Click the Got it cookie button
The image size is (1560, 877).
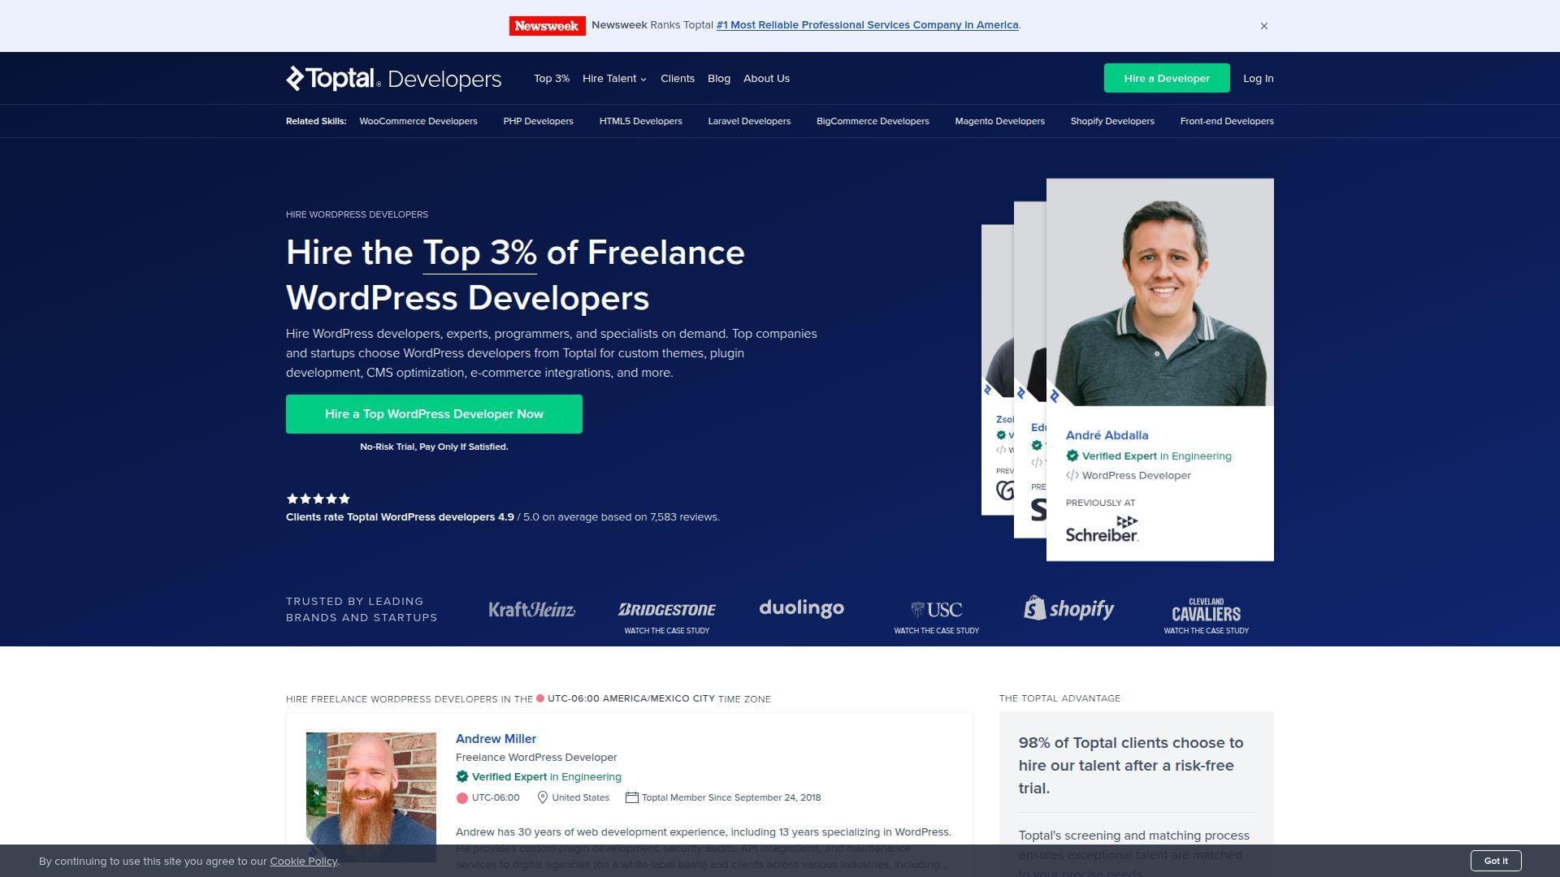[1496, 861]
